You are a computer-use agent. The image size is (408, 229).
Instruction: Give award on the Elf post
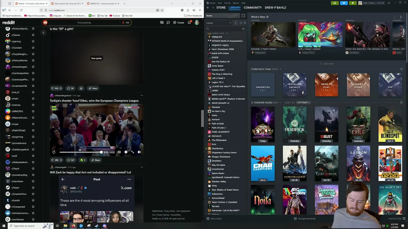pyautogui.click(x=81, y=88)
